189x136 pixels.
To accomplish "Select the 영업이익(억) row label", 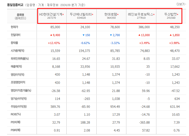I will (x=17, y=74).
